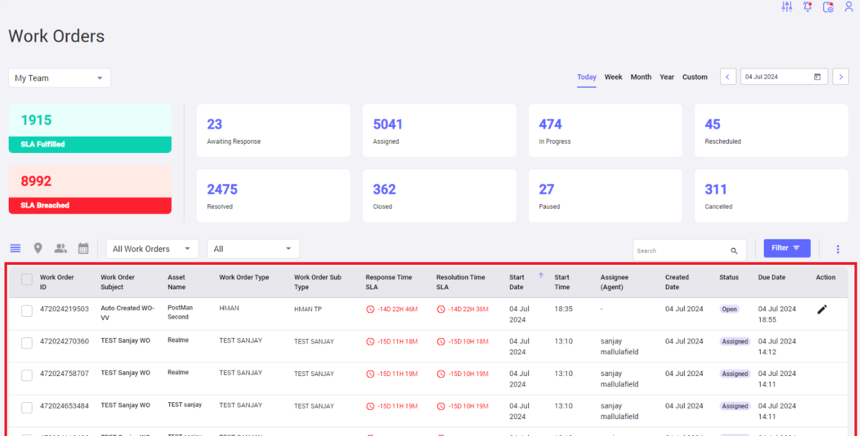This screenshot has width=860, height=436.
Task: Click the Work Order Subject column header
Action: click(117, 282)
